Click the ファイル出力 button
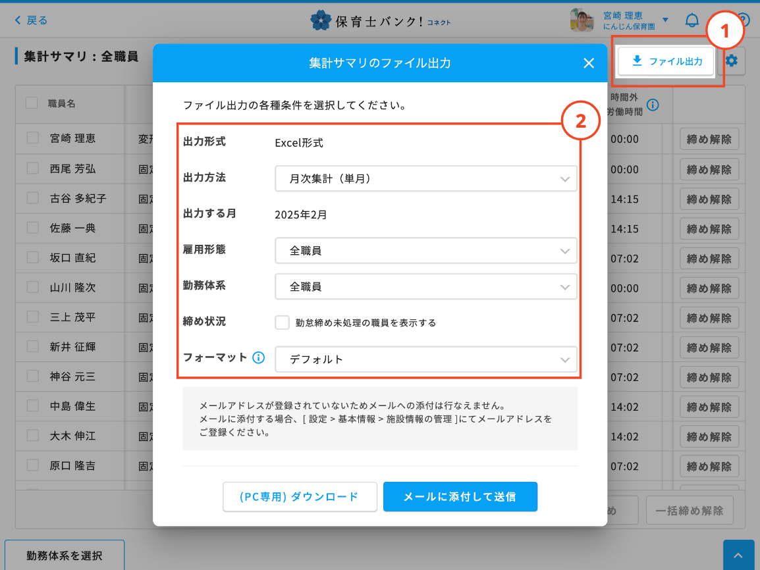760x570 pixels. pyautogui.click(x=666, y=61)
